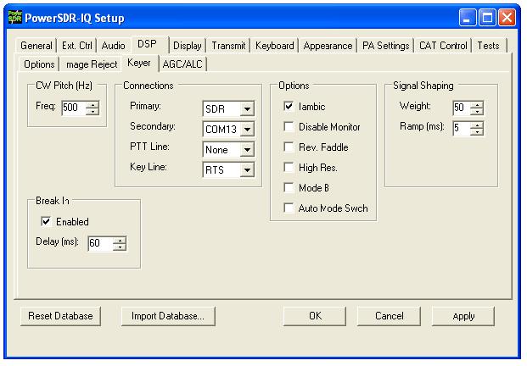Enable the High Res. checkbox
The image size is (527, 366).
(x=289, y=168)
